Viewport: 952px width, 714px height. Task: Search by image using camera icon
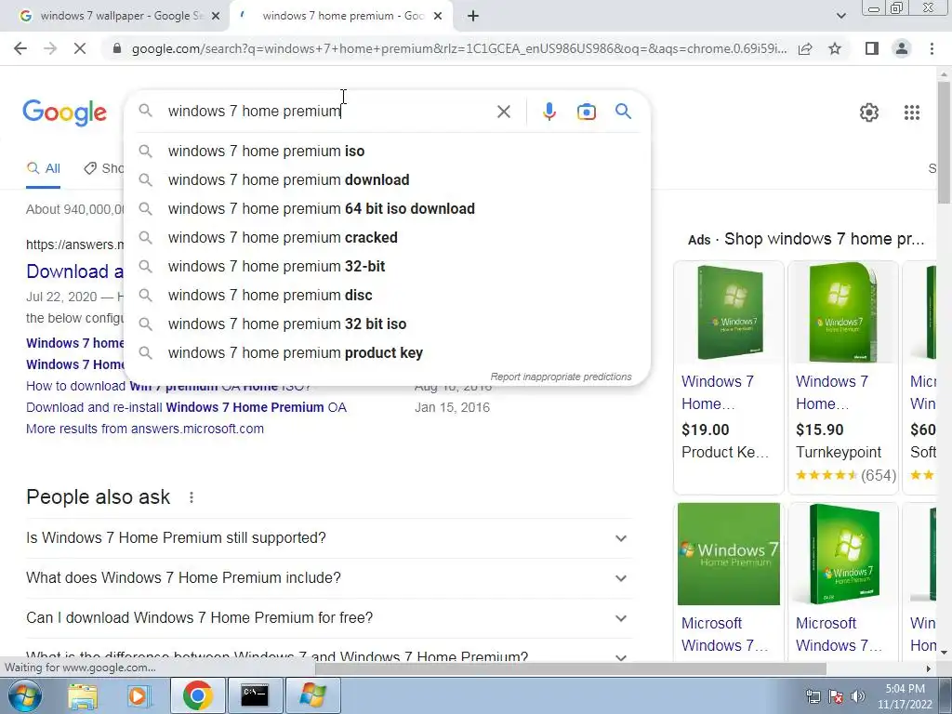click(x=586, y=112)
